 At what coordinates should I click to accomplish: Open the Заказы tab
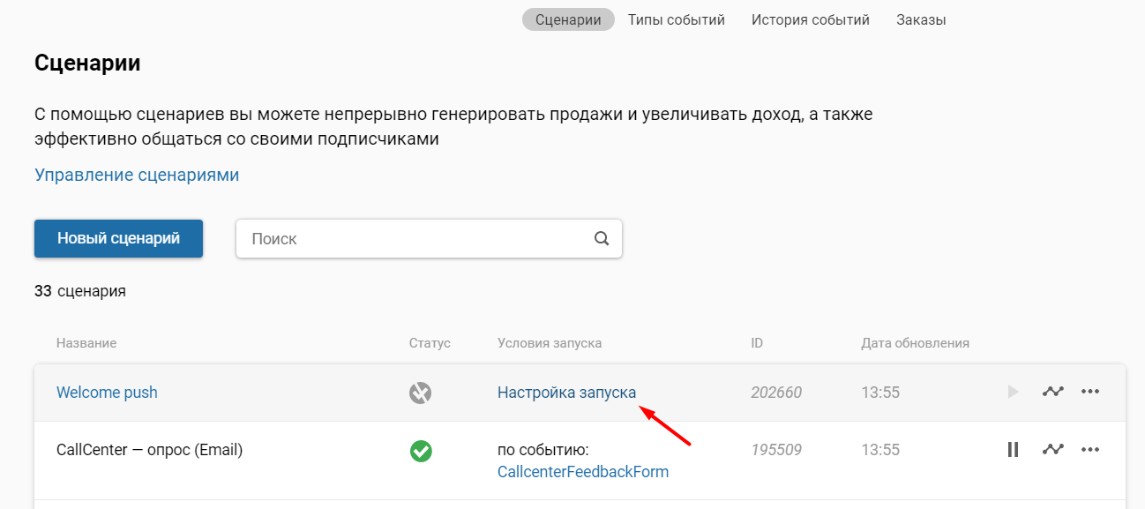point(921,19)
